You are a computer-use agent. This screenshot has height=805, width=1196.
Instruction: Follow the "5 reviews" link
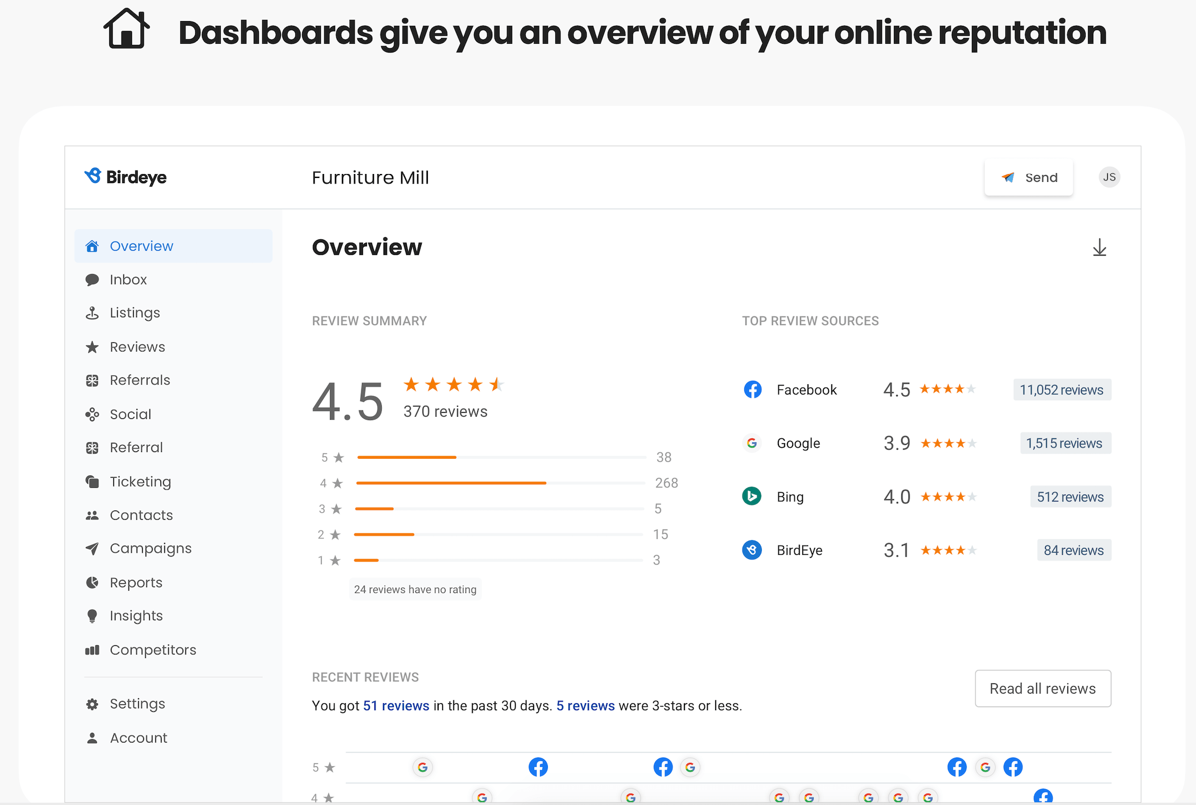(x=585, y=706)
